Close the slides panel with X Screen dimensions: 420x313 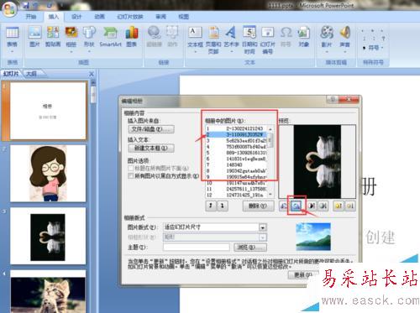[x=92, y=74]
